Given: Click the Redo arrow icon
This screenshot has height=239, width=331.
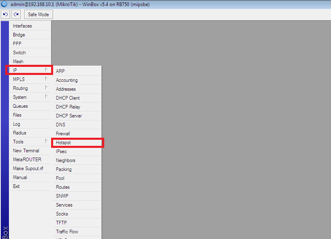Looking at the screenshot, I should pos(16,14).
